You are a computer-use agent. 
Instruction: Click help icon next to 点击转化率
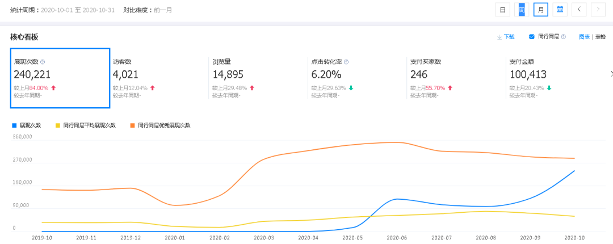(346, 62)
